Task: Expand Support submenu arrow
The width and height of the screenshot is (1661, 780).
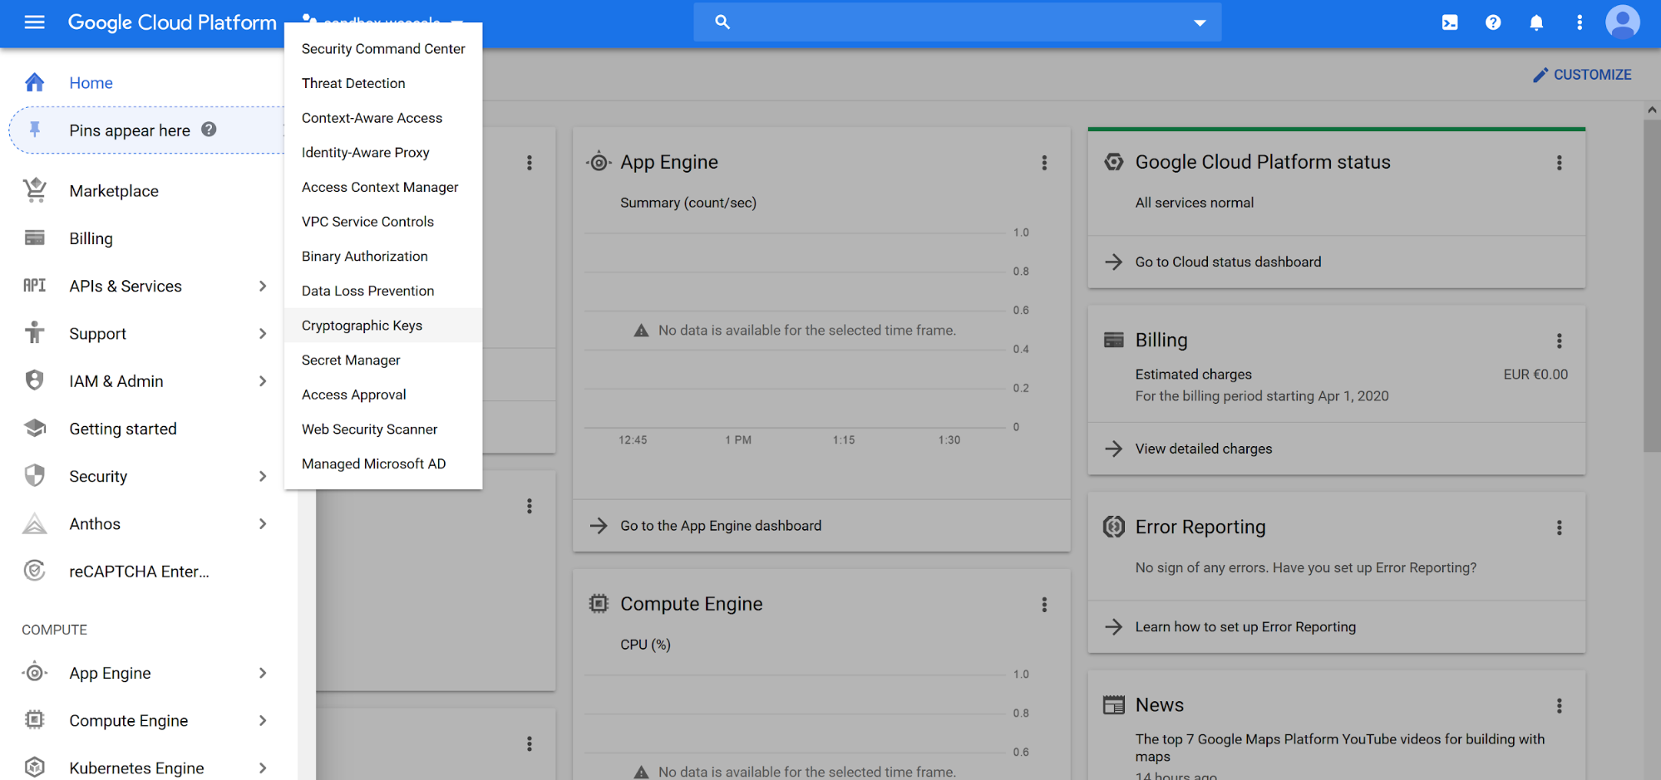Action: click(x=263, y=333)
